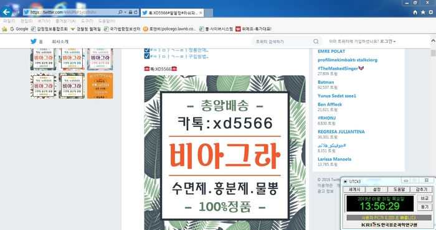Click the search magnifier in Twitter search
The width and height of the screenshot is (436, 230).
point(316,42)
